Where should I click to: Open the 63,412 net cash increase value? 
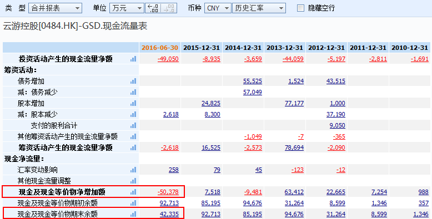click(x=294, y=192)
